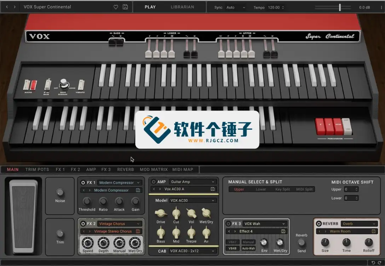Save the VOX Super Continental preset

[x=125, y=7]
